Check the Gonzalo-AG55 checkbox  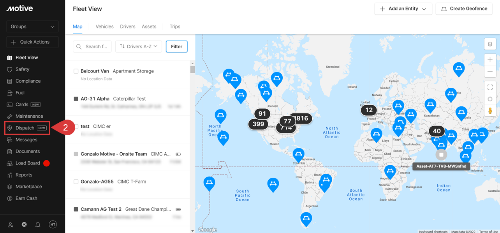76,182
